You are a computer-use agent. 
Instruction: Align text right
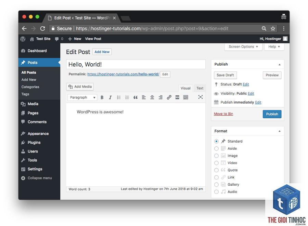[x=161, y=97]
